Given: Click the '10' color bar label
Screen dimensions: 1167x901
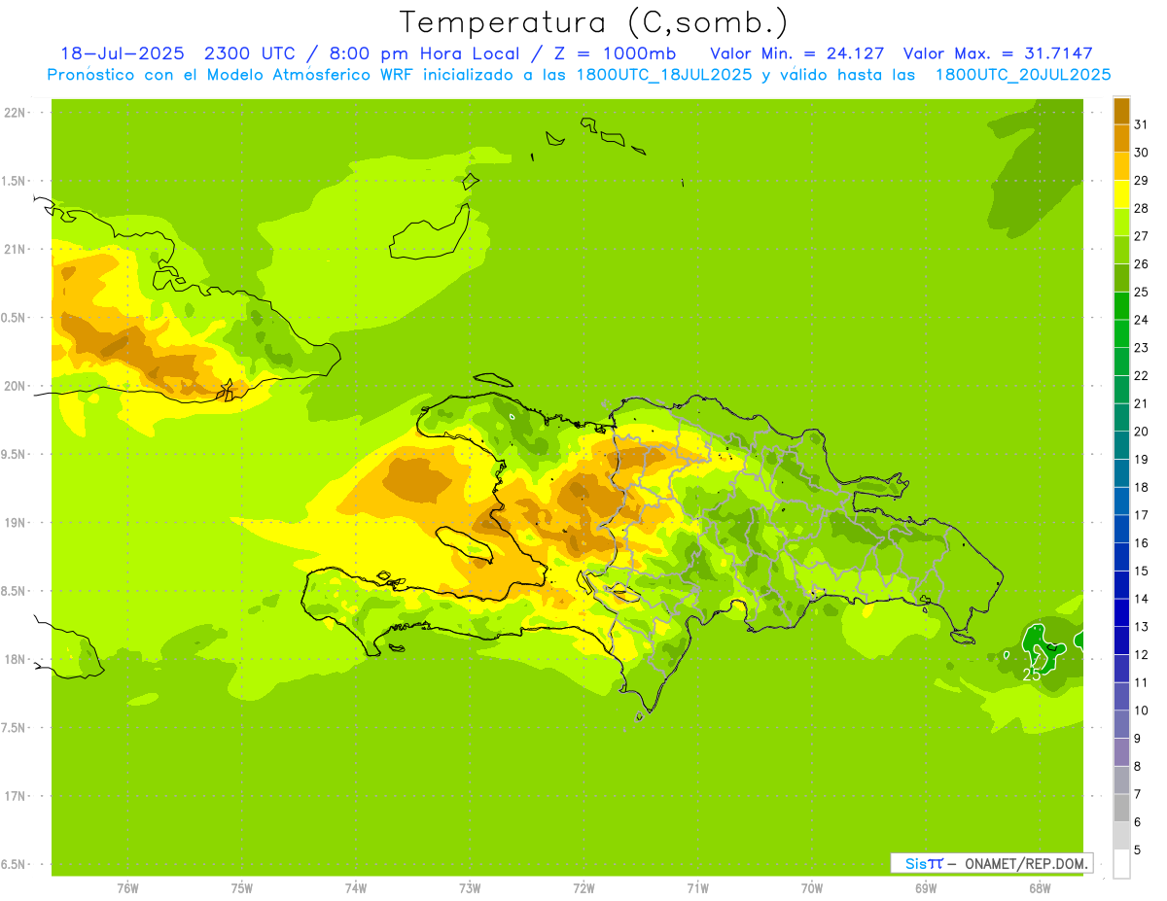Looking at the screenshot, I should pos(1141,710).
